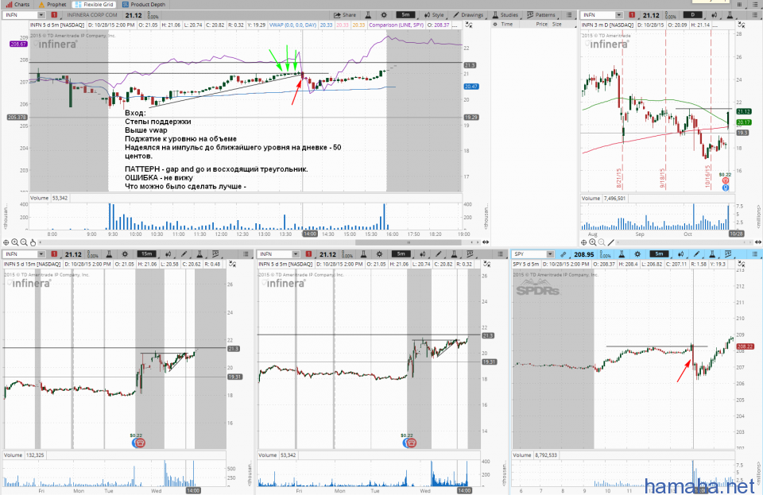Open symbol dropdown in daily INFN chart
Screen dimensions: 763x495
point(618,15)
